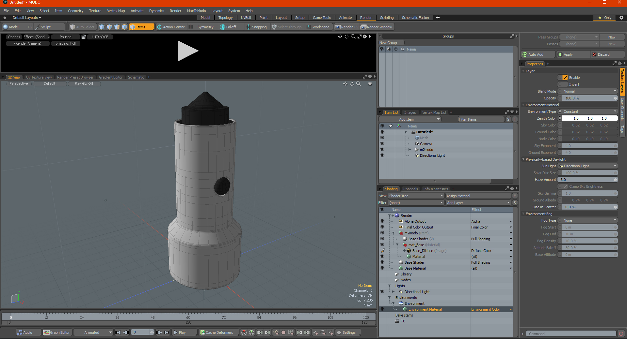
Task: Click 3D viewport zoom magnifier icon
Action: [x=359, y=84]
